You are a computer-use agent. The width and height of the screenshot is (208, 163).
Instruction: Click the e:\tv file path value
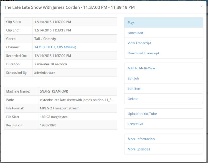coord(77,100)
